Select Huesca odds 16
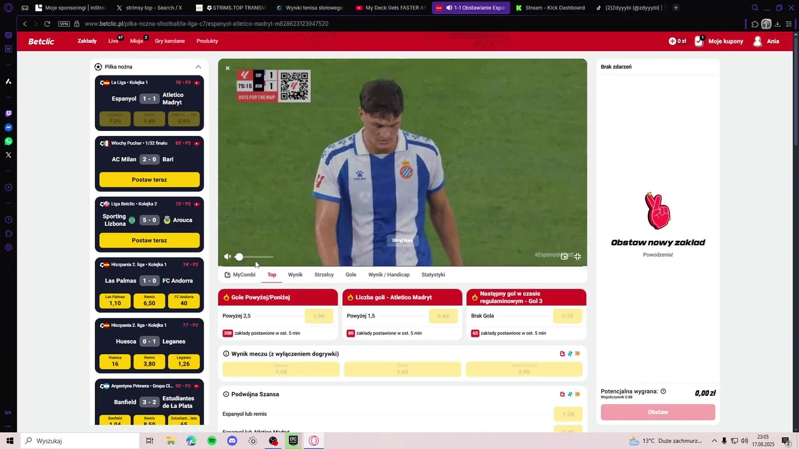This screenshot has height=449, width=799. pos(115,362)
